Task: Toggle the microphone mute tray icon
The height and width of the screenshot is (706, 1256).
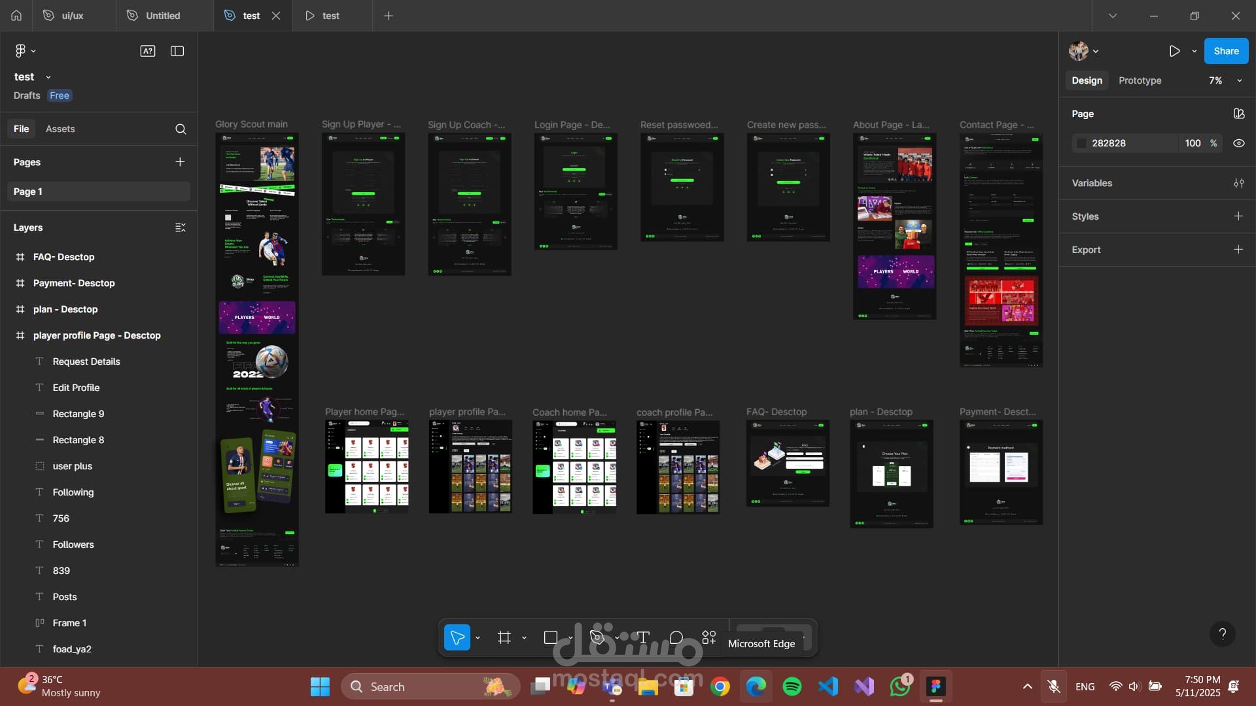Action: click(x=1053, y=686)
